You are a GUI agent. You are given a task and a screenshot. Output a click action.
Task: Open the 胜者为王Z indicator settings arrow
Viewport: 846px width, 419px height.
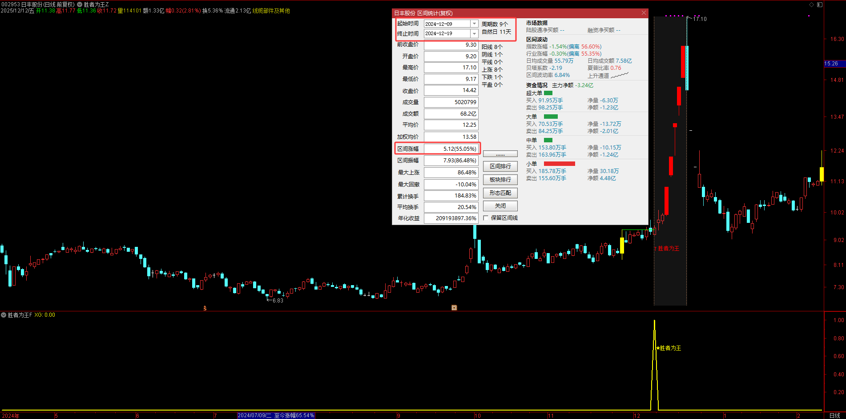click(80, 4)
